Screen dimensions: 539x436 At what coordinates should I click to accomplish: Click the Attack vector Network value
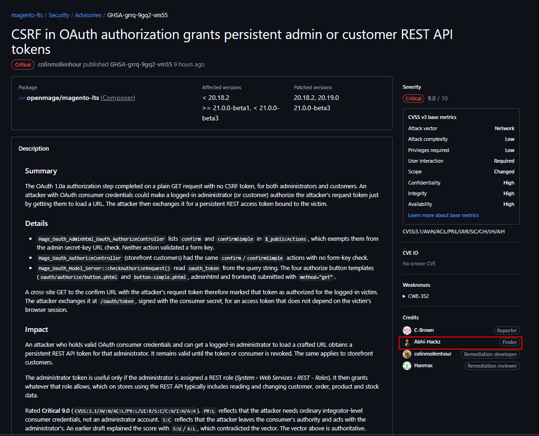(x=504, y=128)
